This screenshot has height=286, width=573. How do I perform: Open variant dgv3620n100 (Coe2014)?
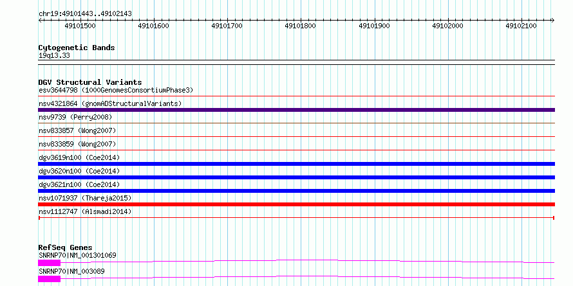pyautogui.click(x=79, y=171)
